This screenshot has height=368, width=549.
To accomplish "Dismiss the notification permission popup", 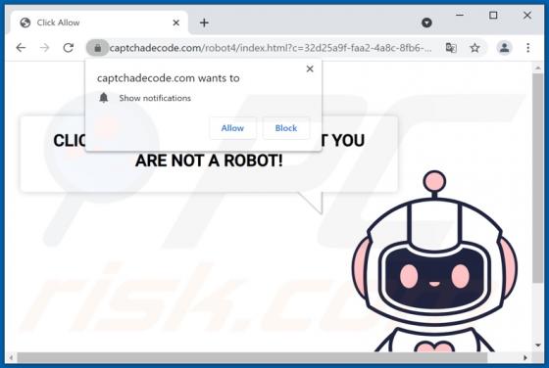I will [x=310, y=69].
